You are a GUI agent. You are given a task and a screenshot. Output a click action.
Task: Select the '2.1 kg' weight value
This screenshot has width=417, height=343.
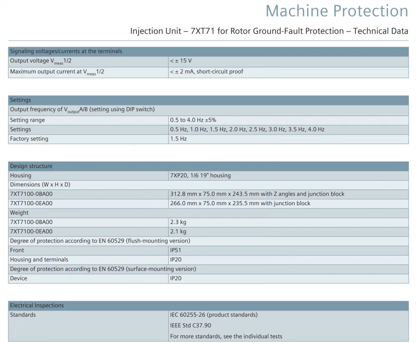tap(178, 231)
